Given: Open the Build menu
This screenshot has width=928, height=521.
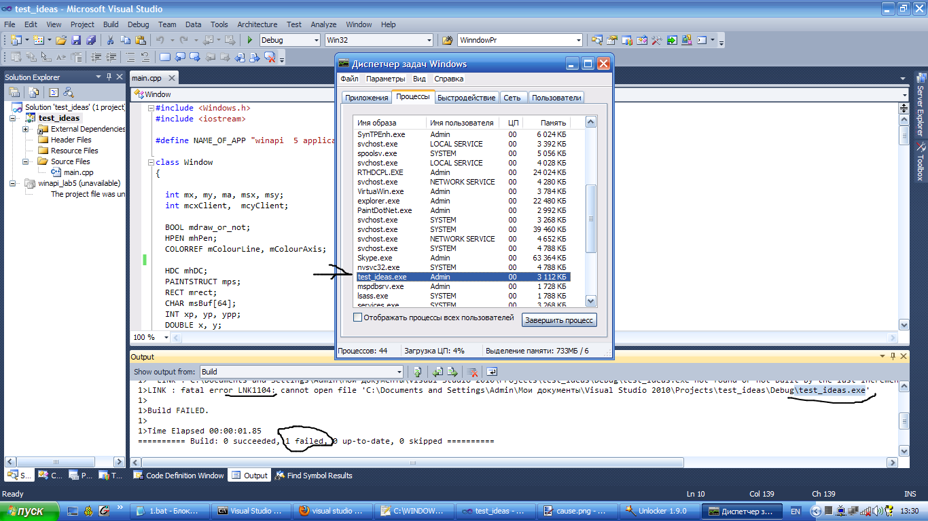Looking at the screenshot, I should (x=111, y=24).
